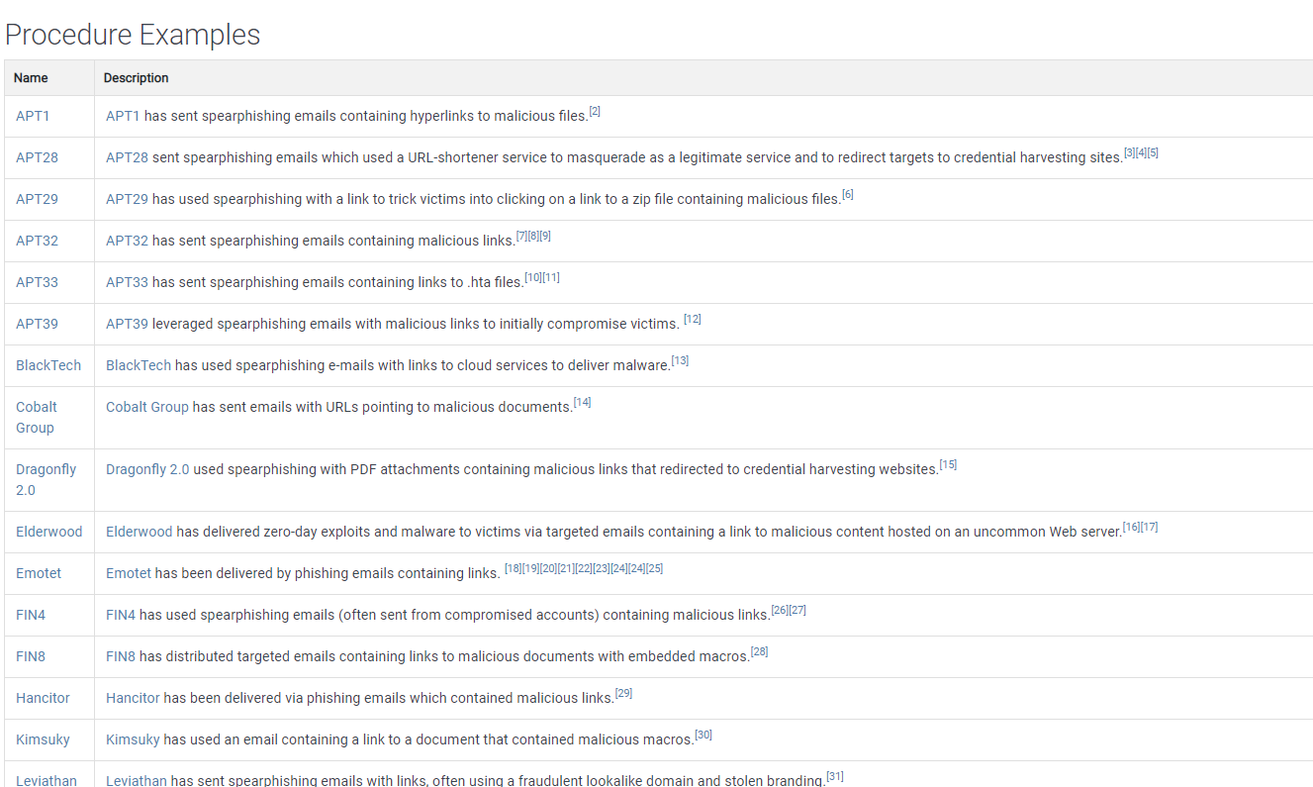Open Hancitor in the Name column
Image resolution: width=1313 pixels, height=787 pixels.
43,698
